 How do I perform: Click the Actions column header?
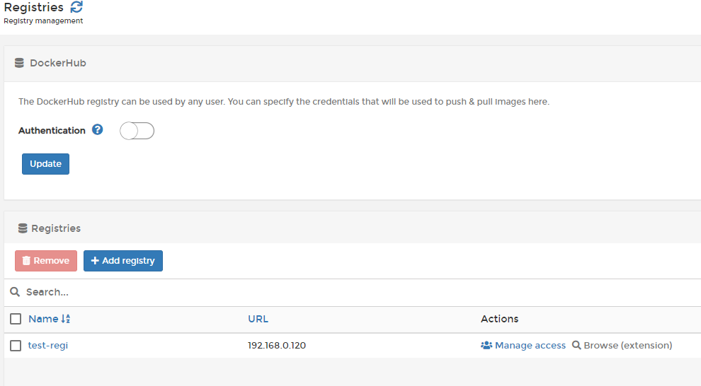click(x=499, y=319)
